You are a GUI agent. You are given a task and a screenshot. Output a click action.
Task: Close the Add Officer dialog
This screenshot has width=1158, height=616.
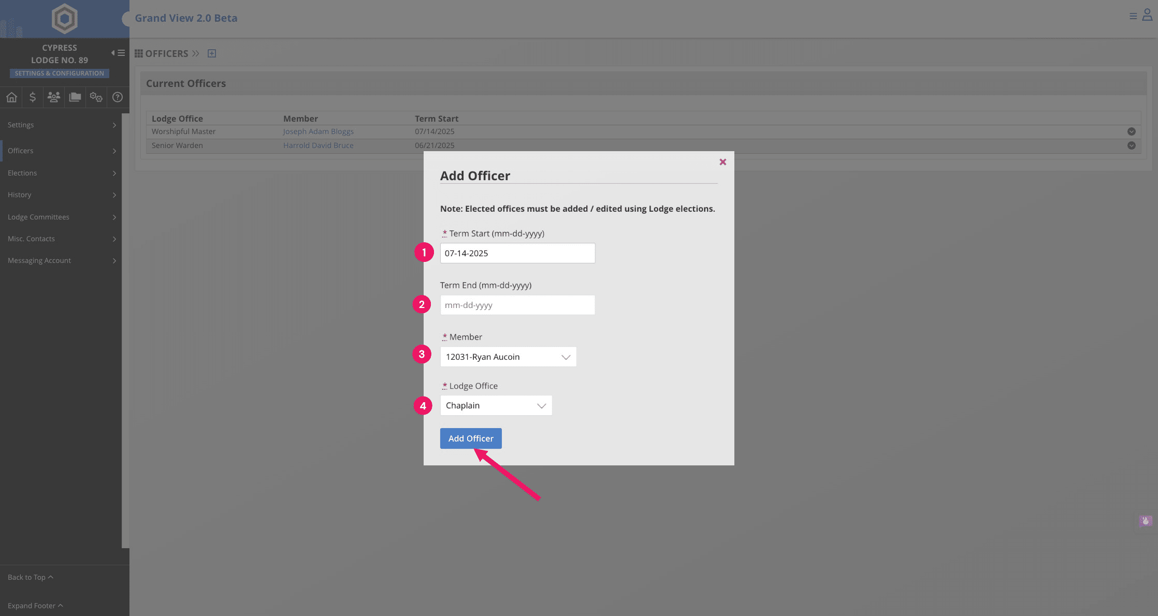pyautogui.click(x=723, y=162)
